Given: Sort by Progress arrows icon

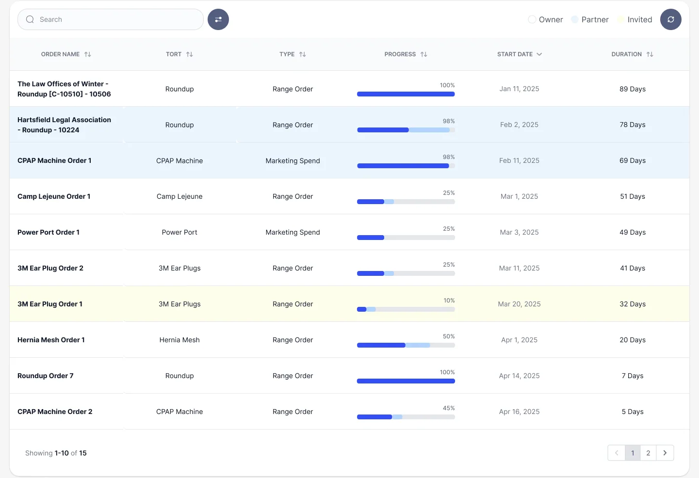Looking at the screenshot, I should 424,54.
